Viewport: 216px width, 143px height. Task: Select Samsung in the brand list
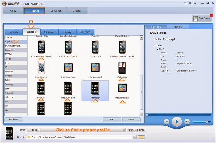click(x=16, y=84)
